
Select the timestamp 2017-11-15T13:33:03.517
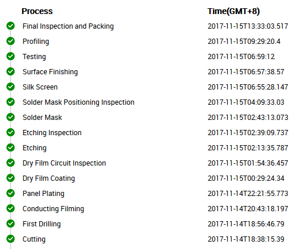point(248,26)
